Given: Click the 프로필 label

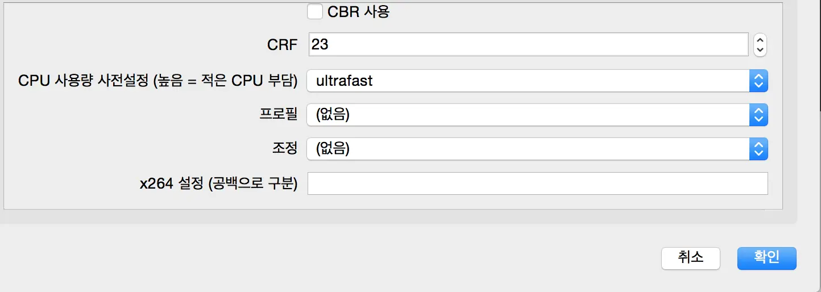Looking at the screenshot, I should click(277, 115).
